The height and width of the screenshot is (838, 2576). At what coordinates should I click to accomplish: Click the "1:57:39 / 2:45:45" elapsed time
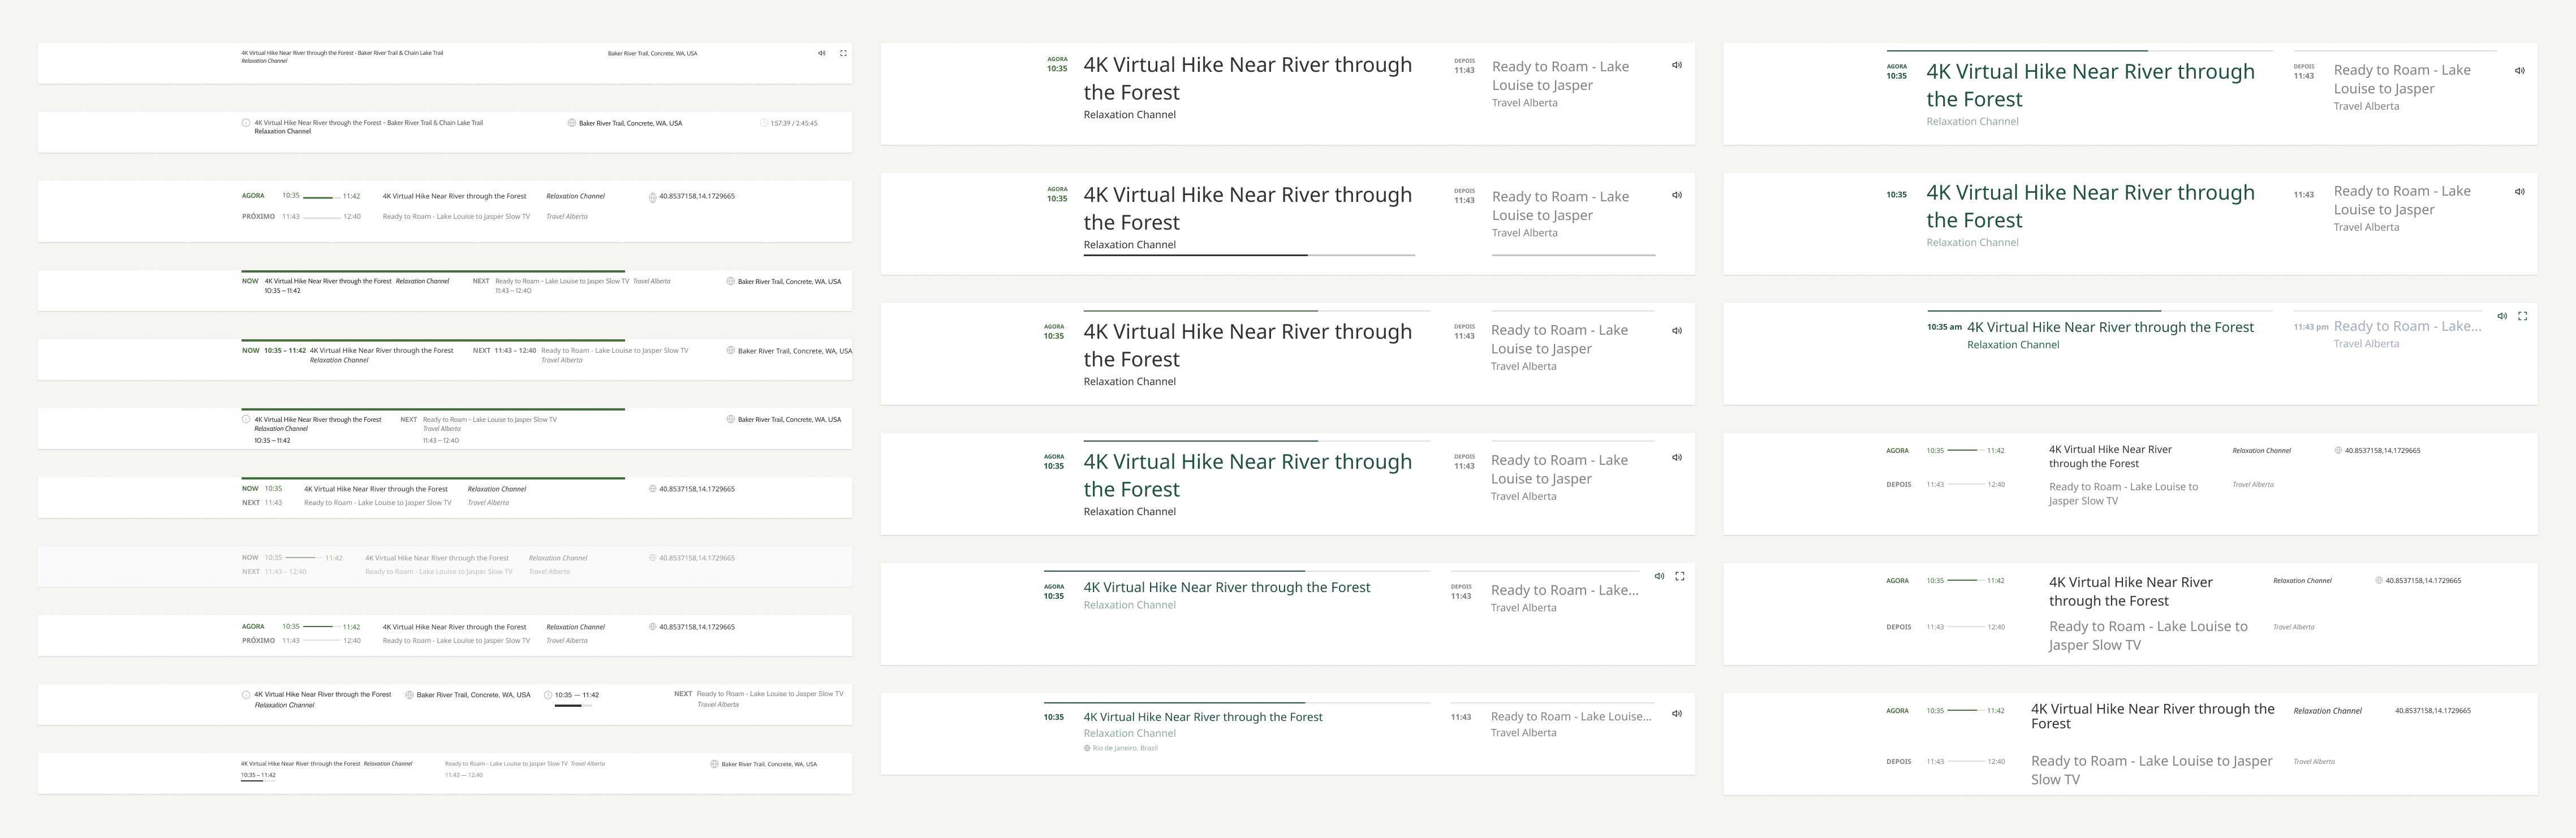[x=794, y=123]
